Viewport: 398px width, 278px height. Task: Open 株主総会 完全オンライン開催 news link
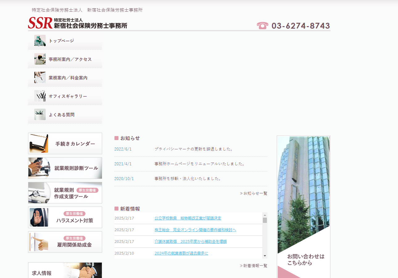click(195, 230)
